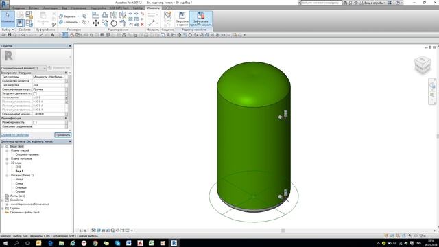Click the Word icon in taskbar
Viewport: 439px width, 247px height.
coord(129,243)
